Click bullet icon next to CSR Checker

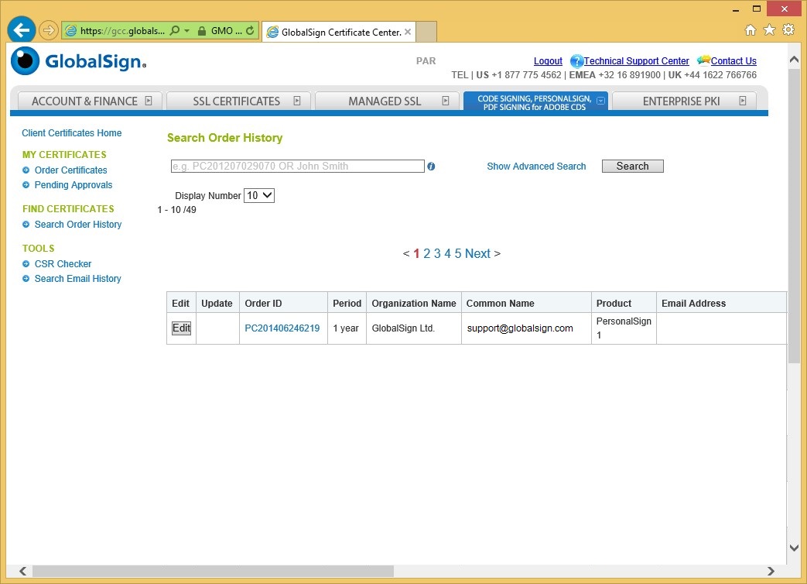(26, 263)
